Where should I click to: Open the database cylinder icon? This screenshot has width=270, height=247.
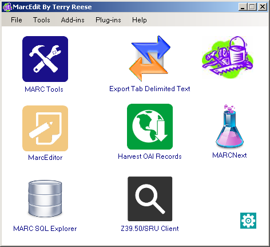click(45, 198)
